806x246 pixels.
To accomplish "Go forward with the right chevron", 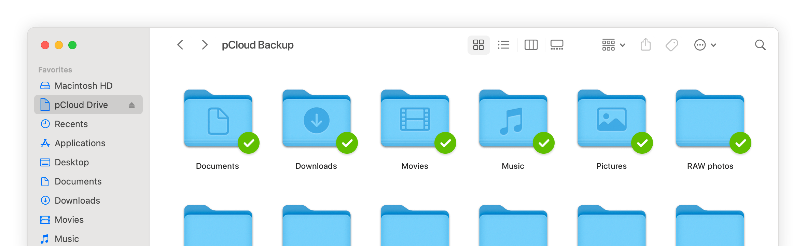I will pos(205,45).
